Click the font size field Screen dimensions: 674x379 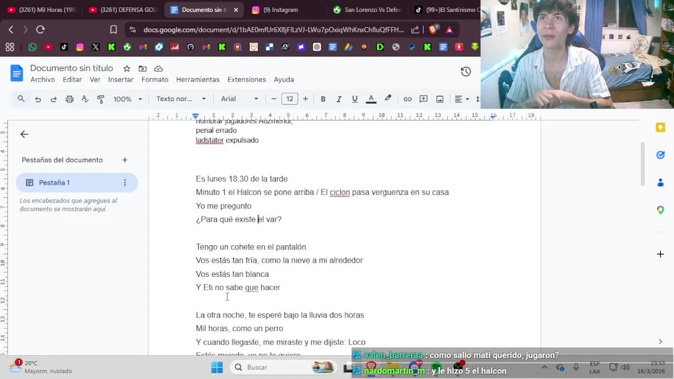coord(290,99)
